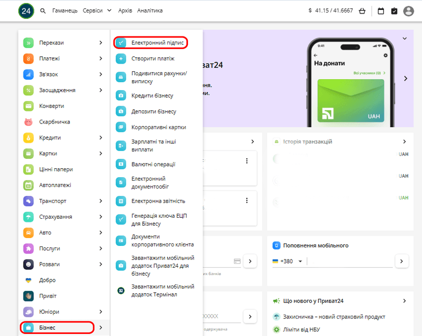The height and width of the screenshot is (336, 422).
Task: Collapse the banner using top chevron
Action: (x=404, y=39)
